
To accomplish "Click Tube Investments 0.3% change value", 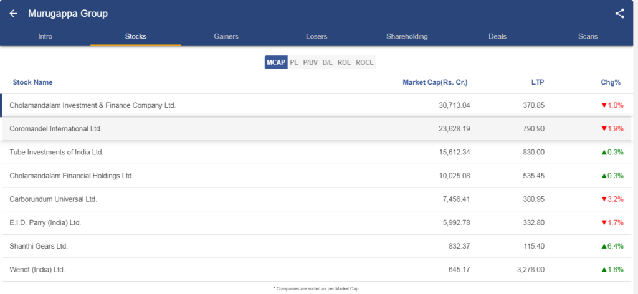I will point(612,153).
